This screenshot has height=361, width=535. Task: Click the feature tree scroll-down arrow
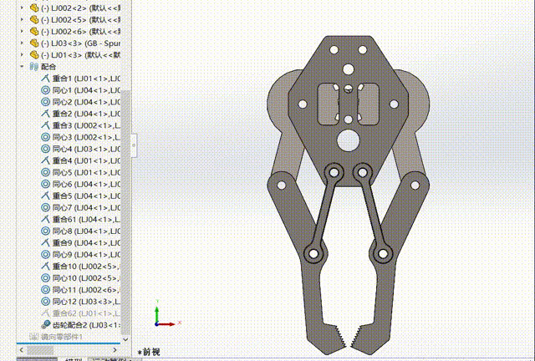[125, 338]
